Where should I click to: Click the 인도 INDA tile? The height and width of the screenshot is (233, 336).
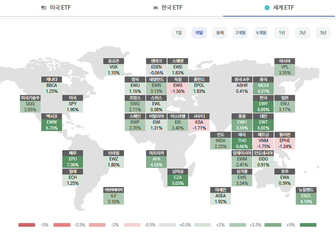pos(221,141)
